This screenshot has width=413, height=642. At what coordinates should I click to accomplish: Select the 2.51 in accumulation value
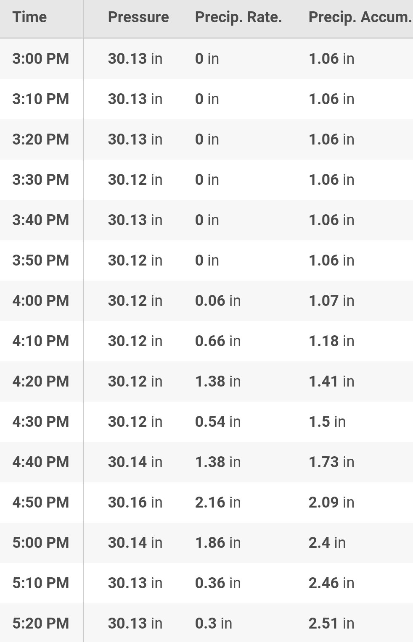[x=331, y=623]
